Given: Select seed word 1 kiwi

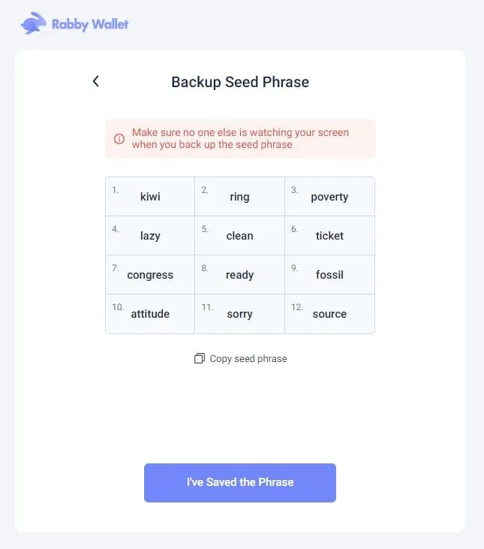Looking at the screenshot, I should [x=150, y=197].
